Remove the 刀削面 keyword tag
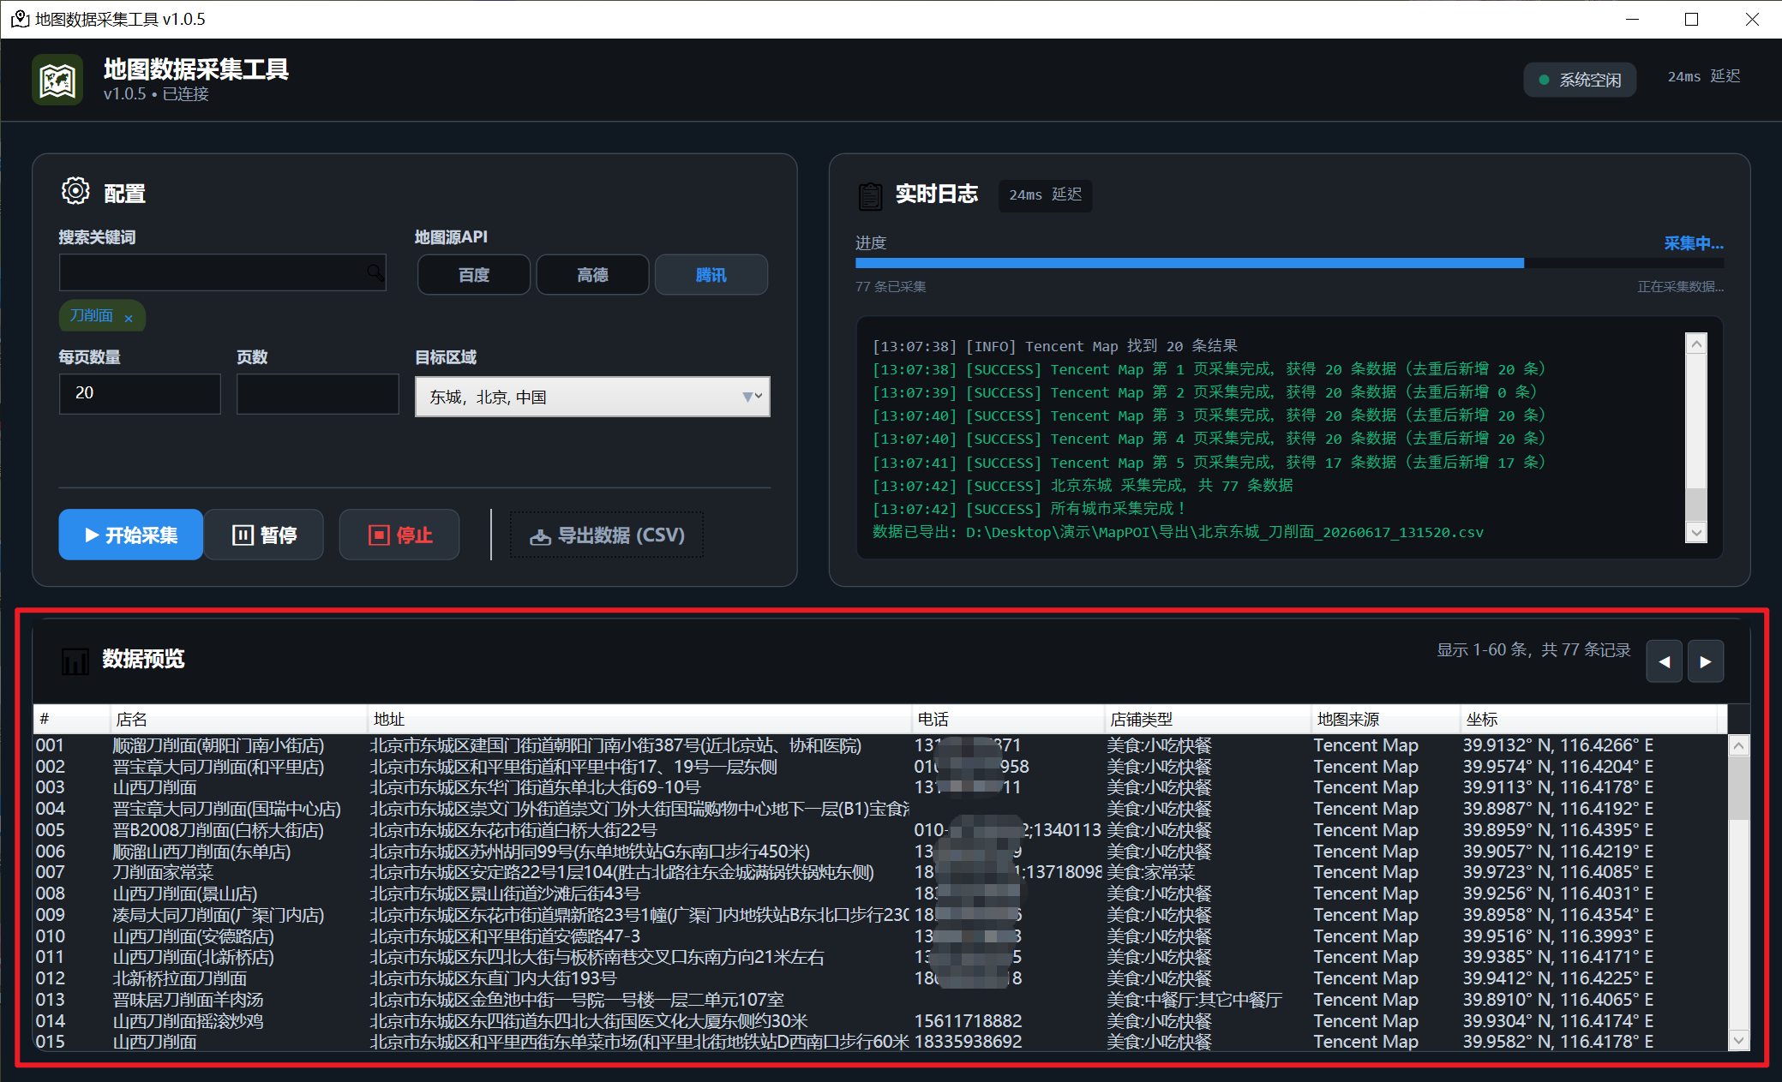 click(129, 318)
